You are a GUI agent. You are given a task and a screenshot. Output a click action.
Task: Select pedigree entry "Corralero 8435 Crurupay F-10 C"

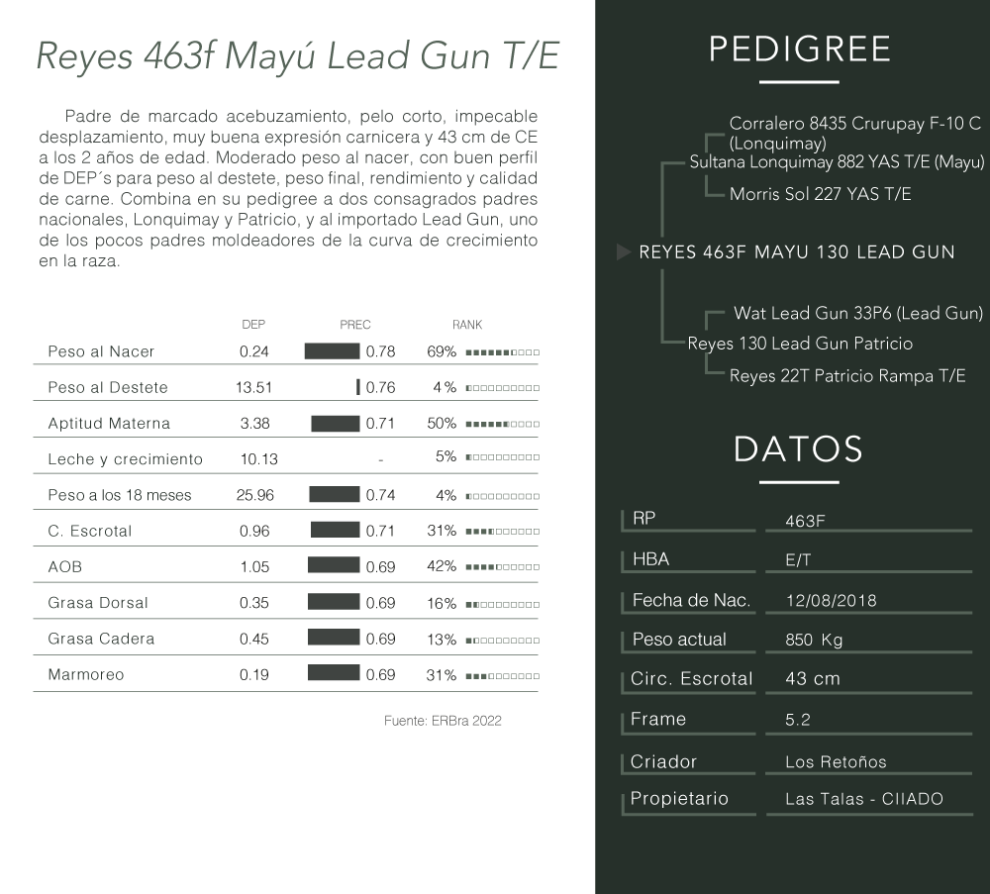(855, 123)
